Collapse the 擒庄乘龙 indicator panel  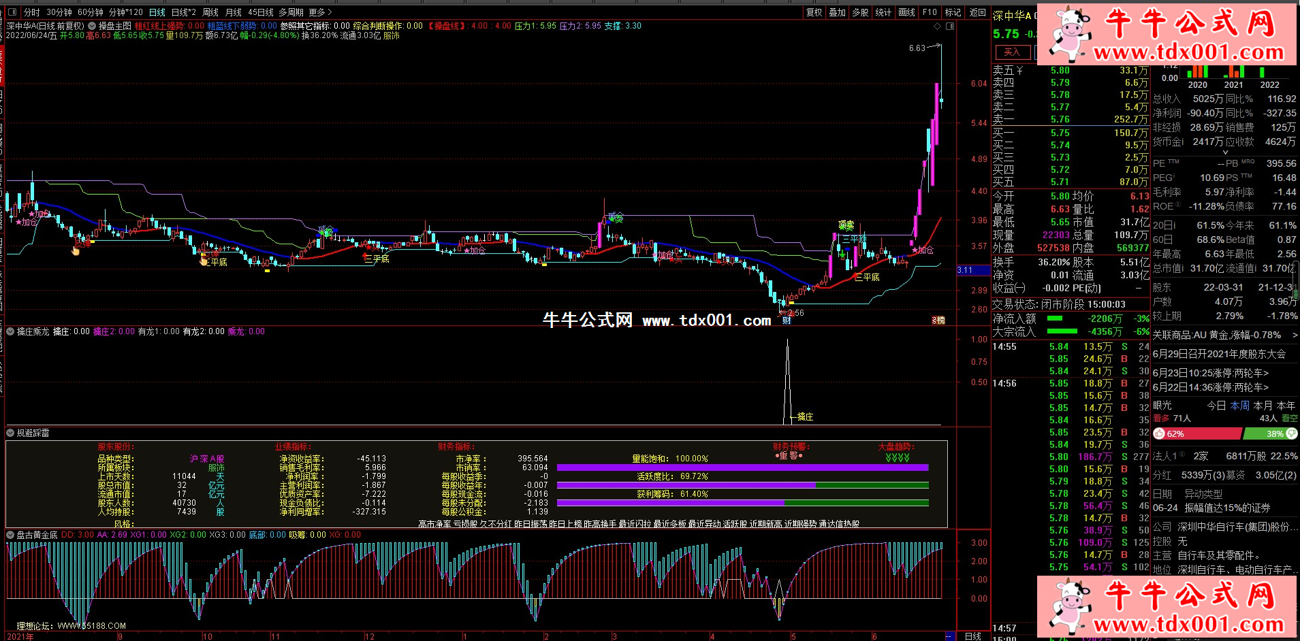(10, 331)
